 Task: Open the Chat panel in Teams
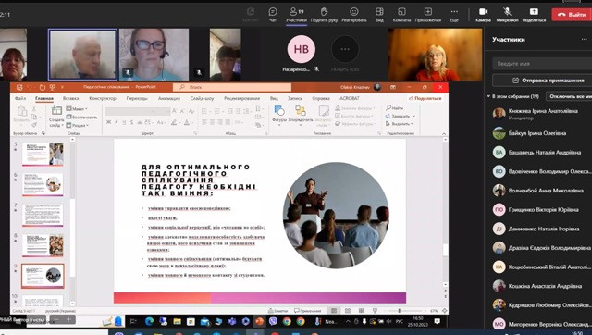coord(273,15)
